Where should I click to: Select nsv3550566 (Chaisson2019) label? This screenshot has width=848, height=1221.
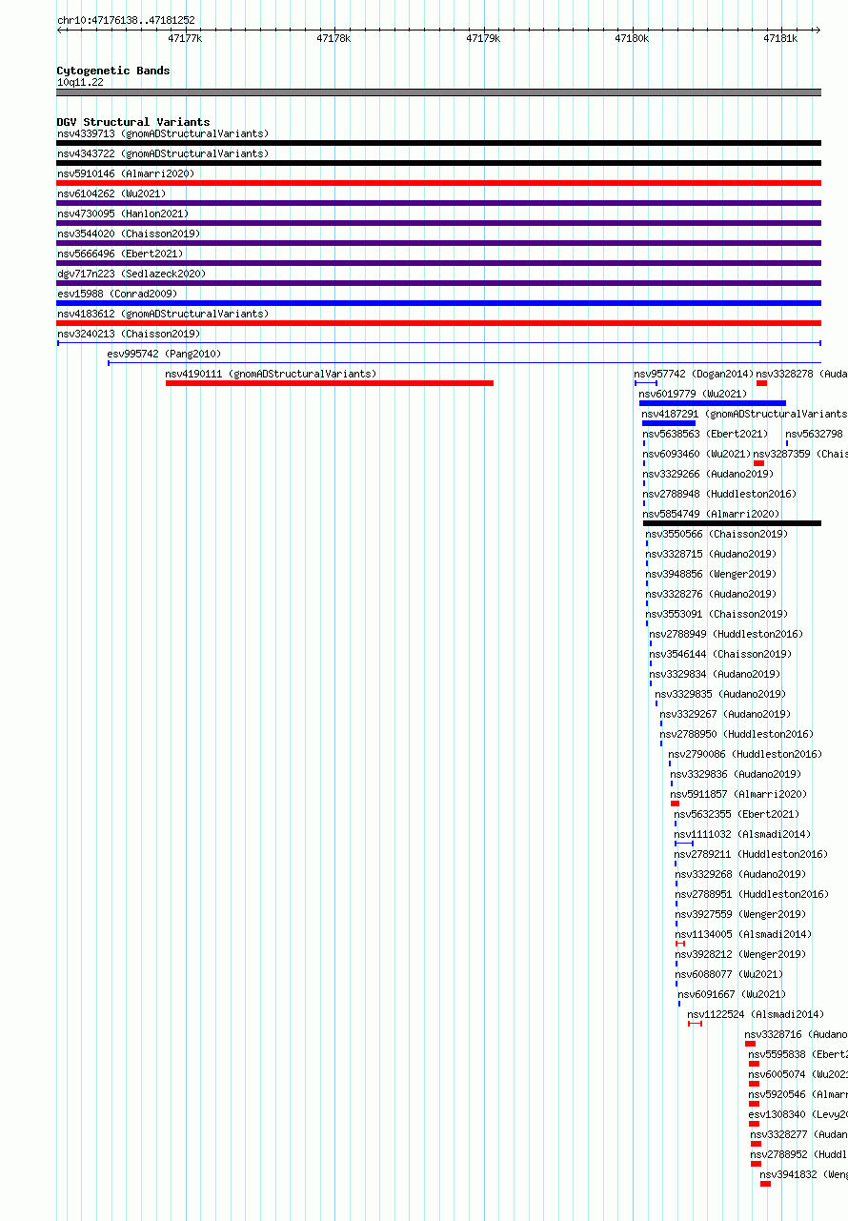click(x=717, y=534)
